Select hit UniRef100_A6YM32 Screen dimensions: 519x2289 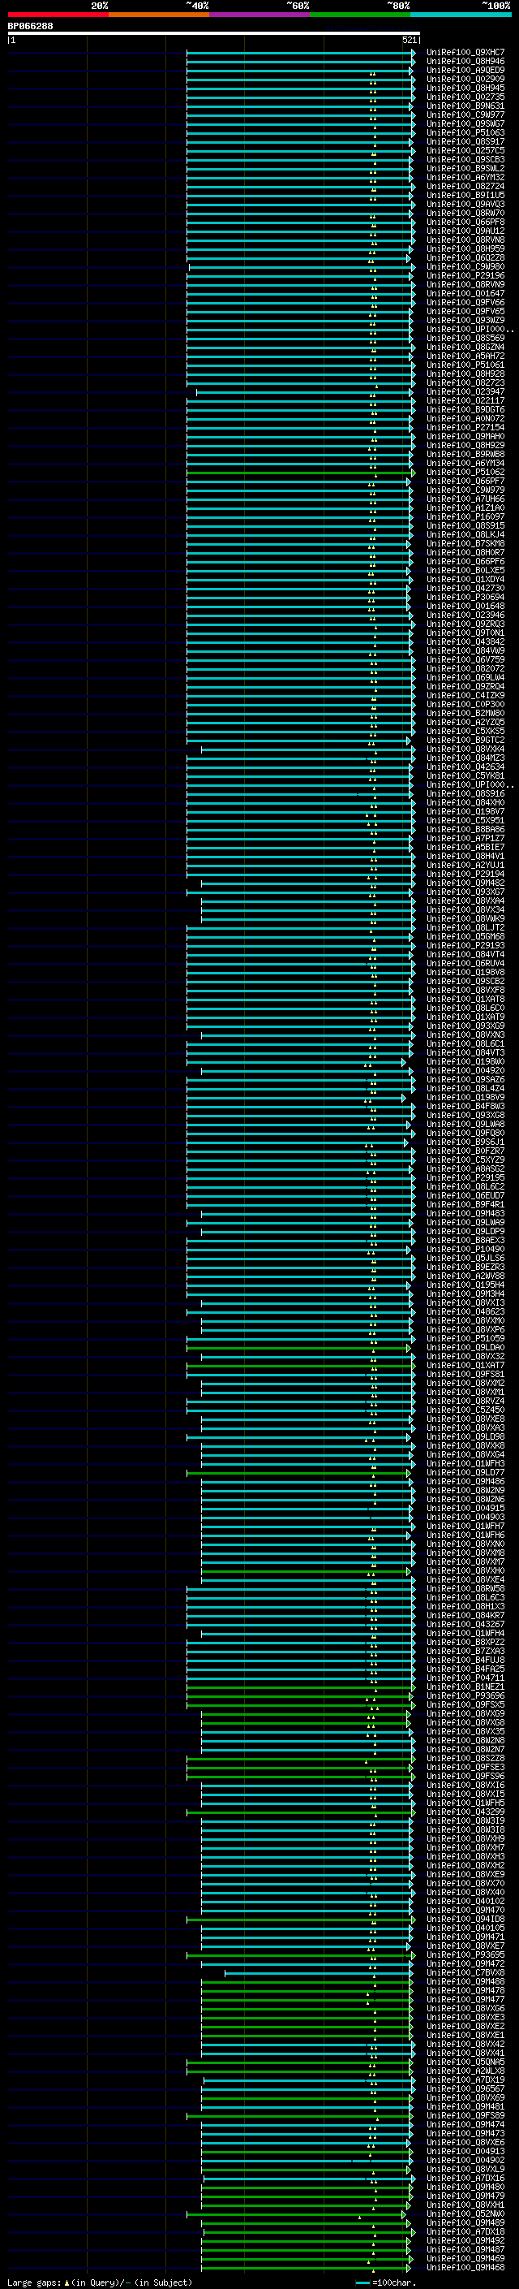tap(465, 177)
